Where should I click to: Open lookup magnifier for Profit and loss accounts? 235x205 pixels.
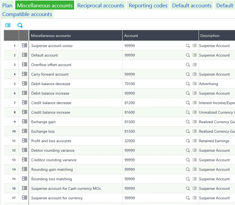[188, 141]
